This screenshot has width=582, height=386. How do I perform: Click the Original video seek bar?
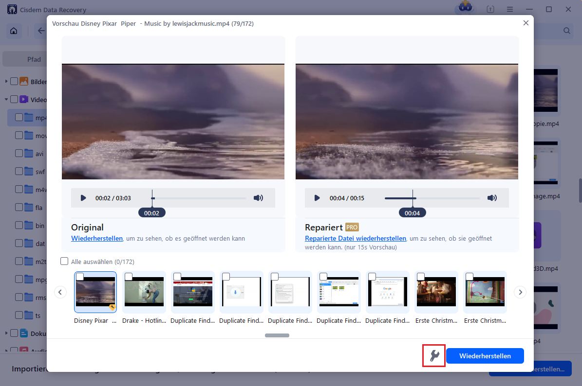tap(200, 198)
